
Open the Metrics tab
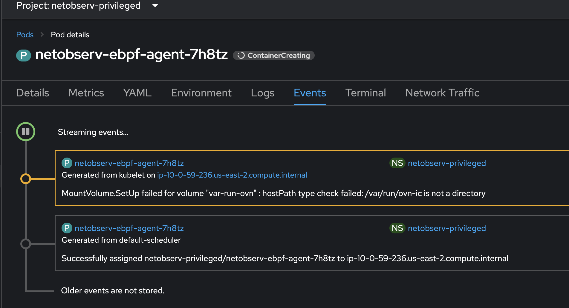86,93
